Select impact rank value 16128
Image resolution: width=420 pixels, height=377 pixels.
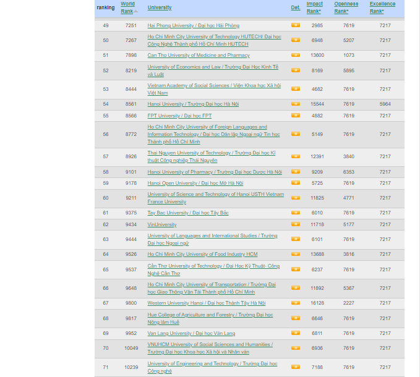click(317, 303)
